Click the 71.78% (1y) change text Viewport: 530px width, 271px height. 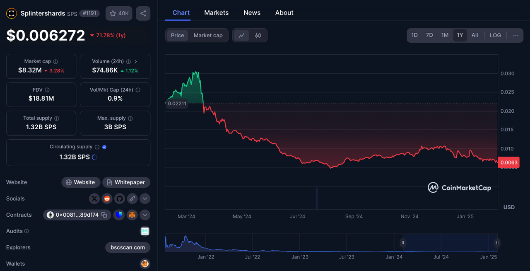point(111,35)
